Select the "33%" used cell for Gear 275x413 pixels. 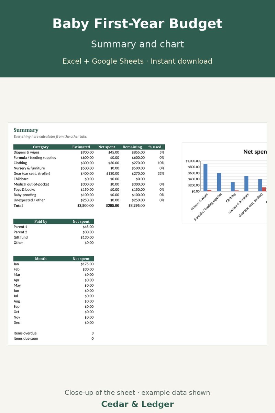[x=161, y=173]
